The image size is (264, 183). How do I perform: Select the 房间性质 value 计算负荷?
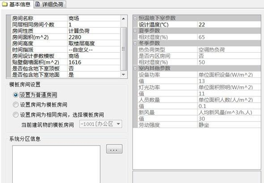coord(94,31)
